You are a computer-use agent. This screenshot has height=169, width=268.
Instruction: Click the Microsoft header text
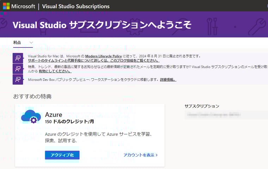(23, 6)
